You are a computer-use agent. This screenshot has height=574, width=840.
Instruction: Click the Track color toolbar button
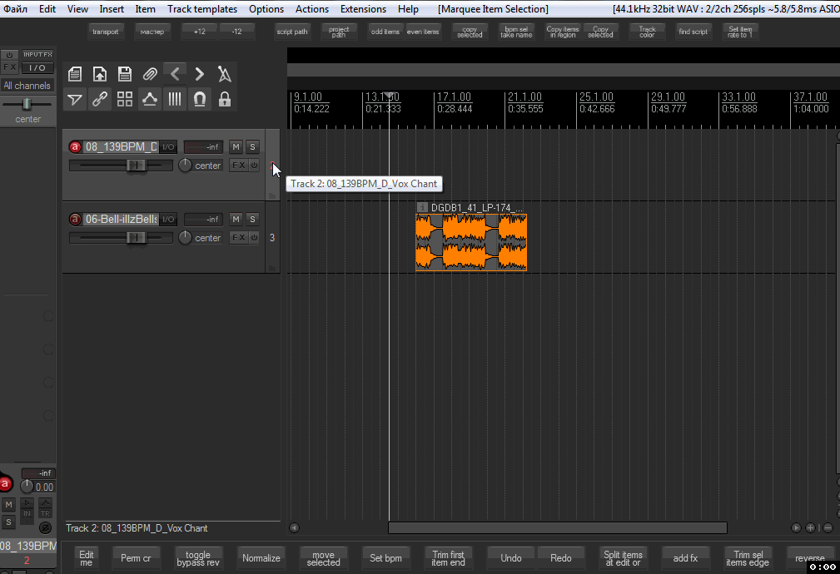pos(647,32)
